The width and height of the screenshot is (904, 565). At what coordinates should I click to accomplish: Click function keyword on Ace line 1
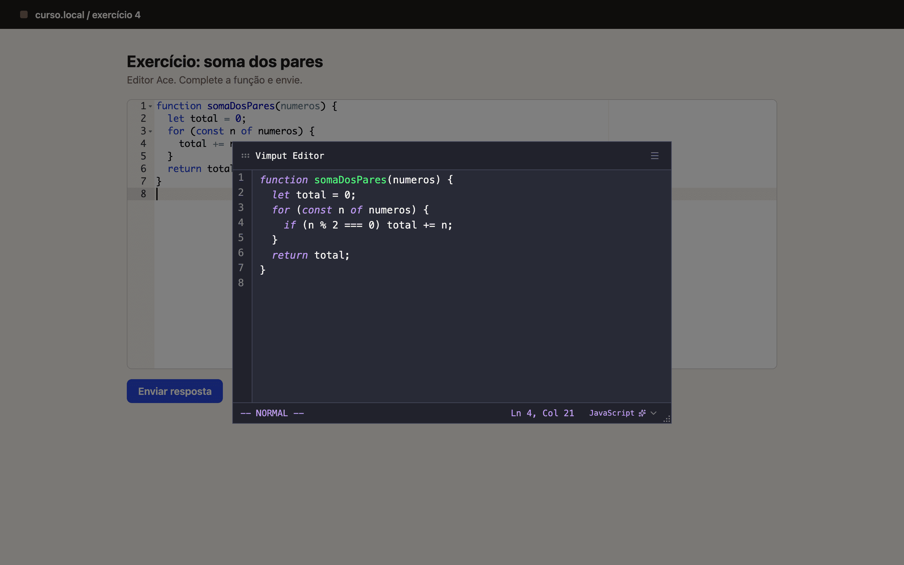[x=179, y=106]
